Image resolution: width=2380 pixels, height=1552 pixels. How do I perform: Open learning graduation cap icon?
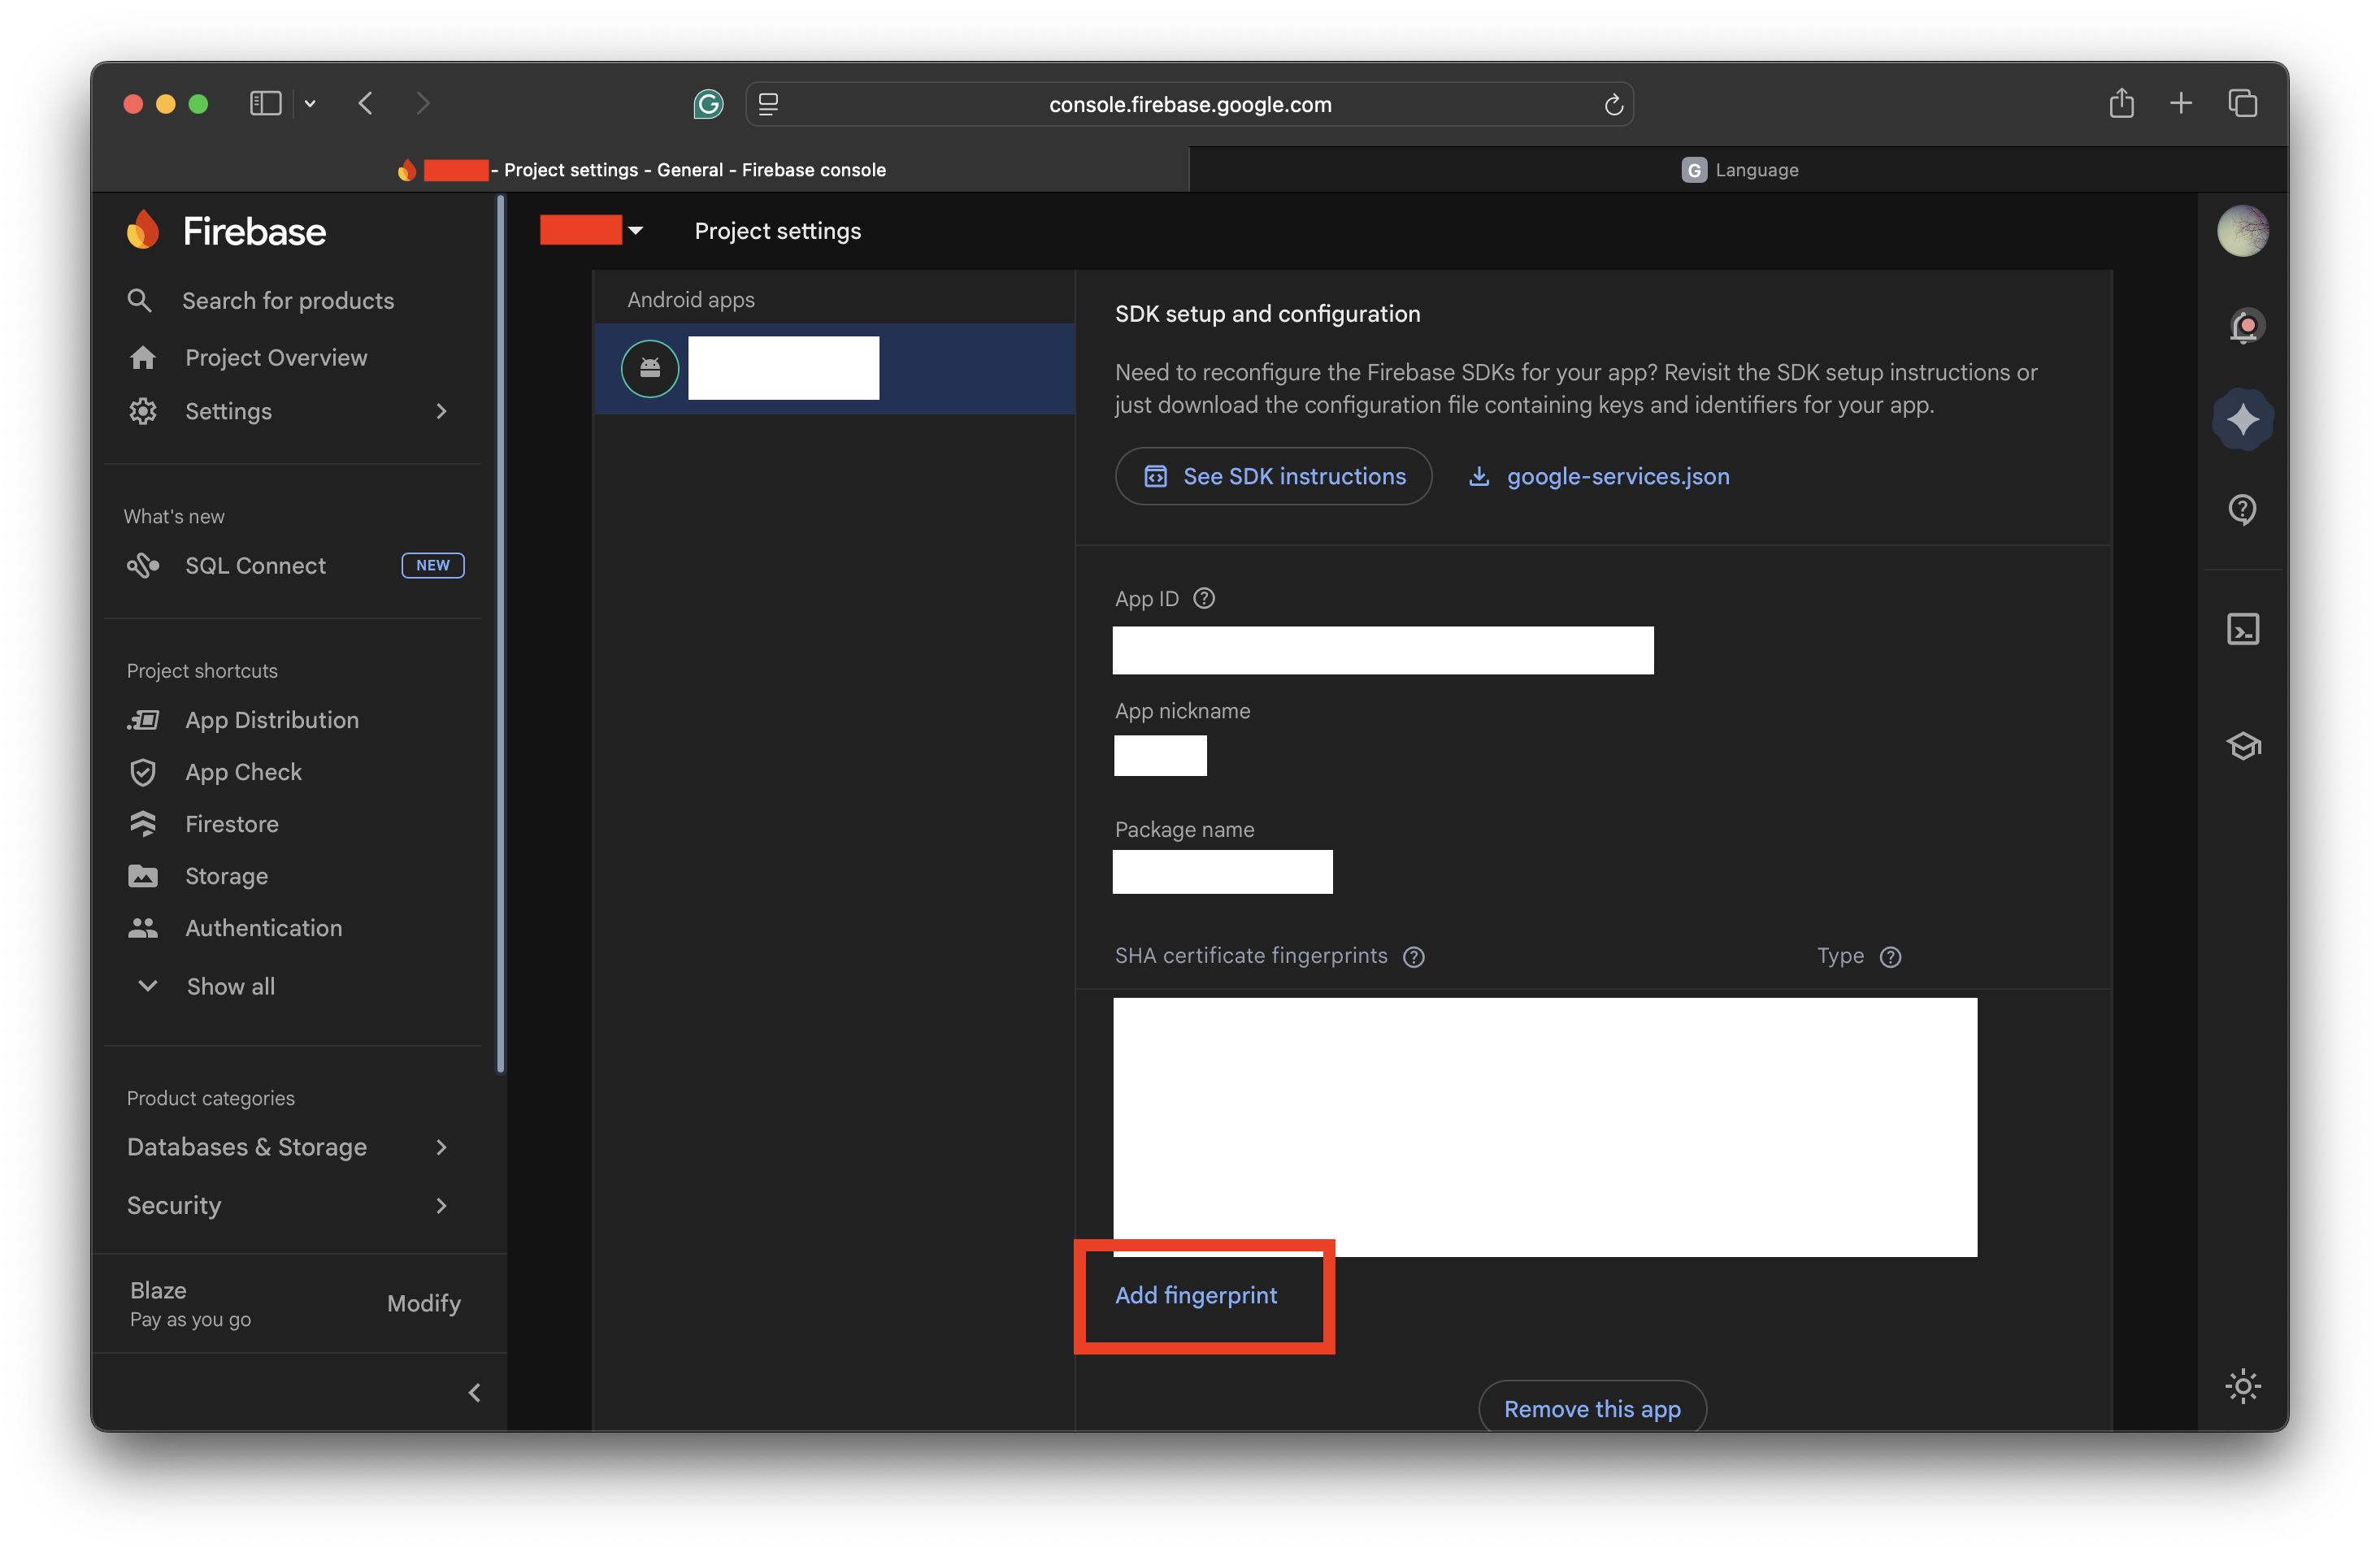tap(2243, 745)
